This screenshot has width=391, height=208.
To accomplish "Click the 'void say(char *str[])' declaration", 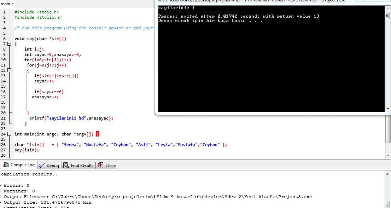I will point(40,39).
